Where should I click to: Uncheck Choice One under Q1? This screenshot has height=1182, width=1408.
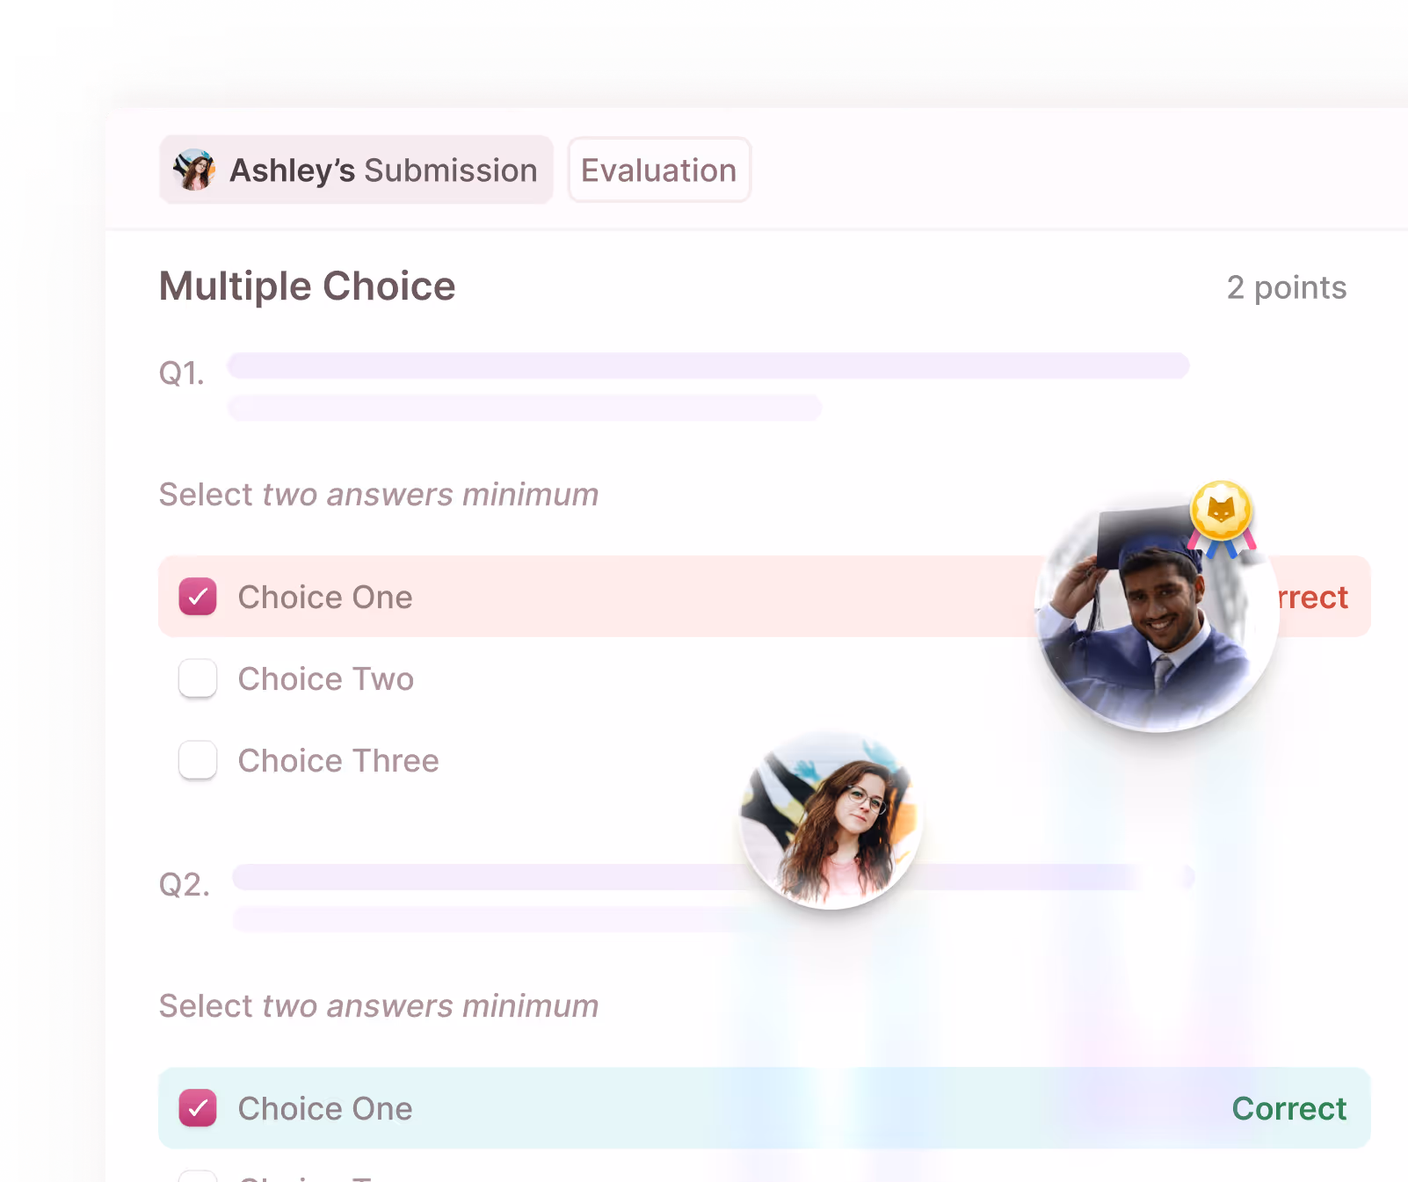point(198,597)
